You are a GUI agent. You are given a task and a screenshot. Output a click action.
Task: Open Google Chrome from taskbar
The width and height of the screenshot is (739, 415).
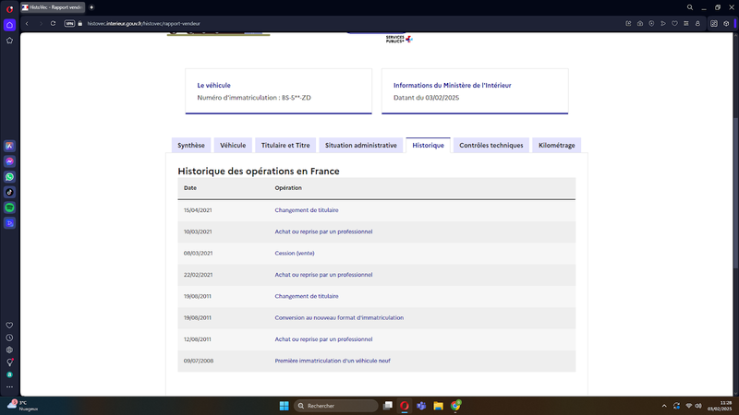tap(455, 406)
